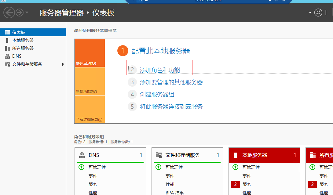
Task: Click the step 4 number circle
Action: [x=132, y=94]
